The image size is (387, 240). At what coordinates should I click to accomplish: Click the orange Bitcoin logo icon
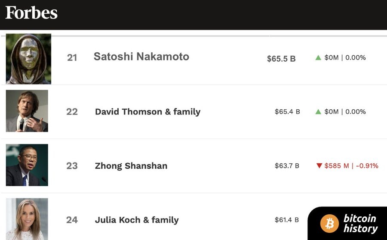pyautogui.click(x=329, y=223)
